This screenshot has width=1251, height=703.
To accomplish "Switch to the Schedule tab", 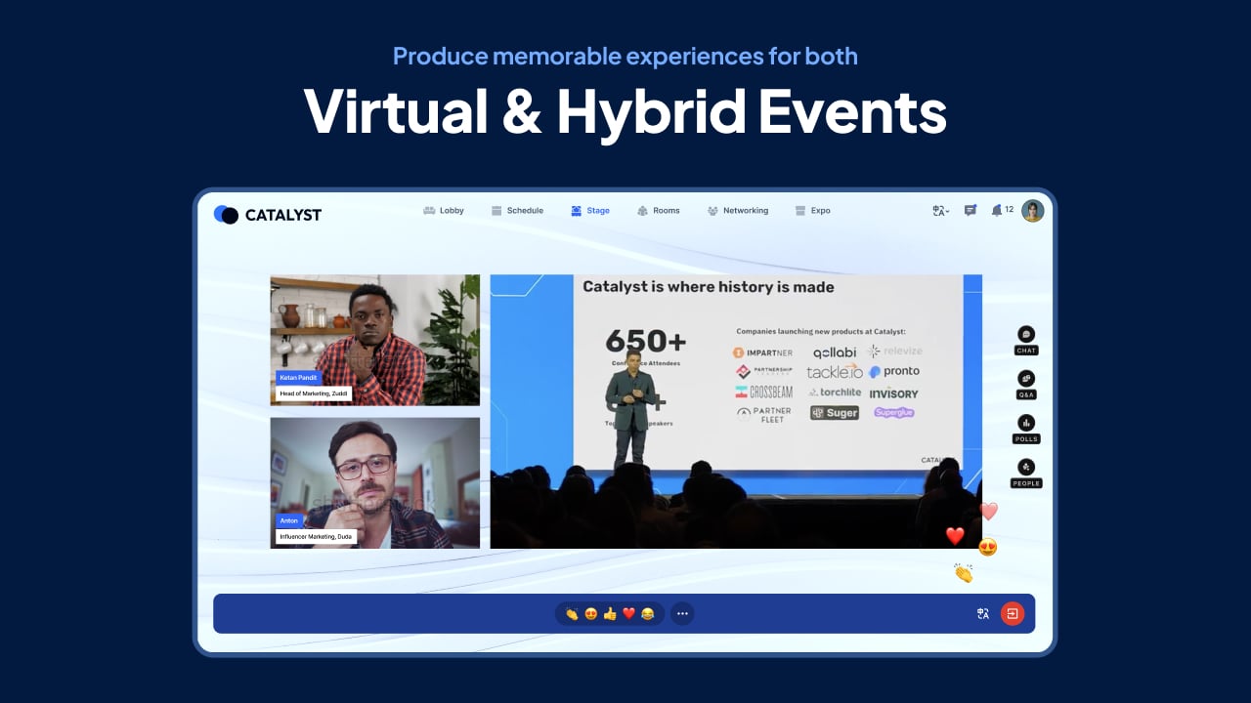I will (517, 211).
